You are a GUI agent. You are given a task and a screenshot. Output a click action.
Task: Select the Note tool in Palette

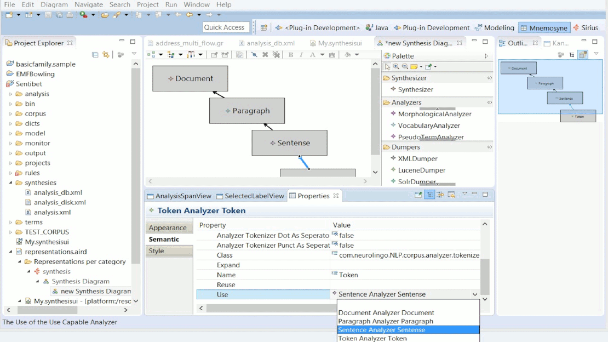(414, 67)
